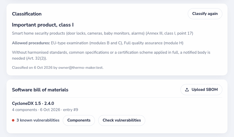Click the Software bill of materials heading

coord(40,90)
